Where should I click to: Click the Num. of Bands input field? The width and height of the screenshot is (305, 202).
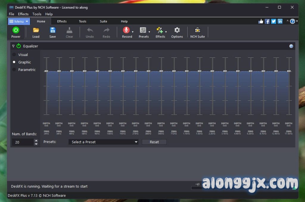[23, 142]
